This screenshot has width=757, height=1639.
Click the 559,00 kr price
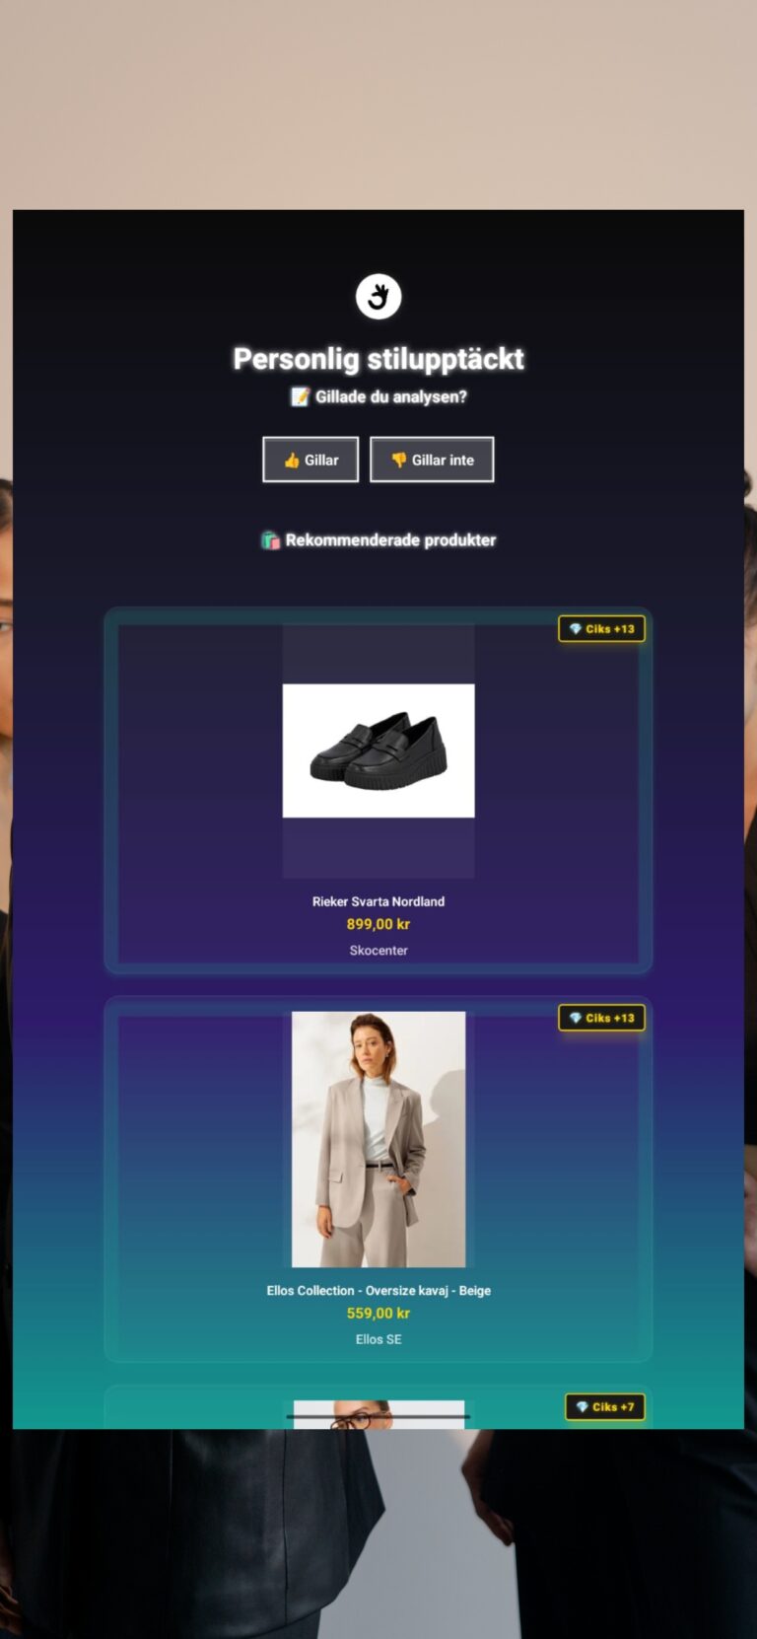pyautogui.click(x=378, y=1313)
